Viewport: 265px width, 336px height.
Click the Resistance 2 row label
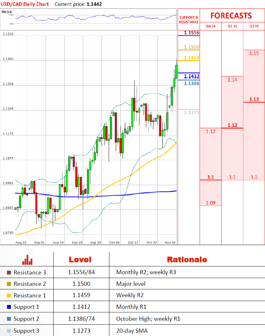click(x=30, y=284)
